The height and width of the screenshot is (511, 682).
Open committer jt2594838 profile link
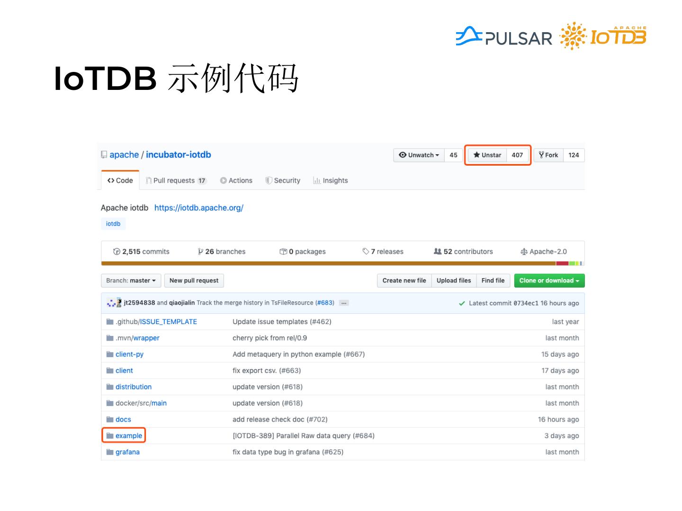[x=139, y=303]
